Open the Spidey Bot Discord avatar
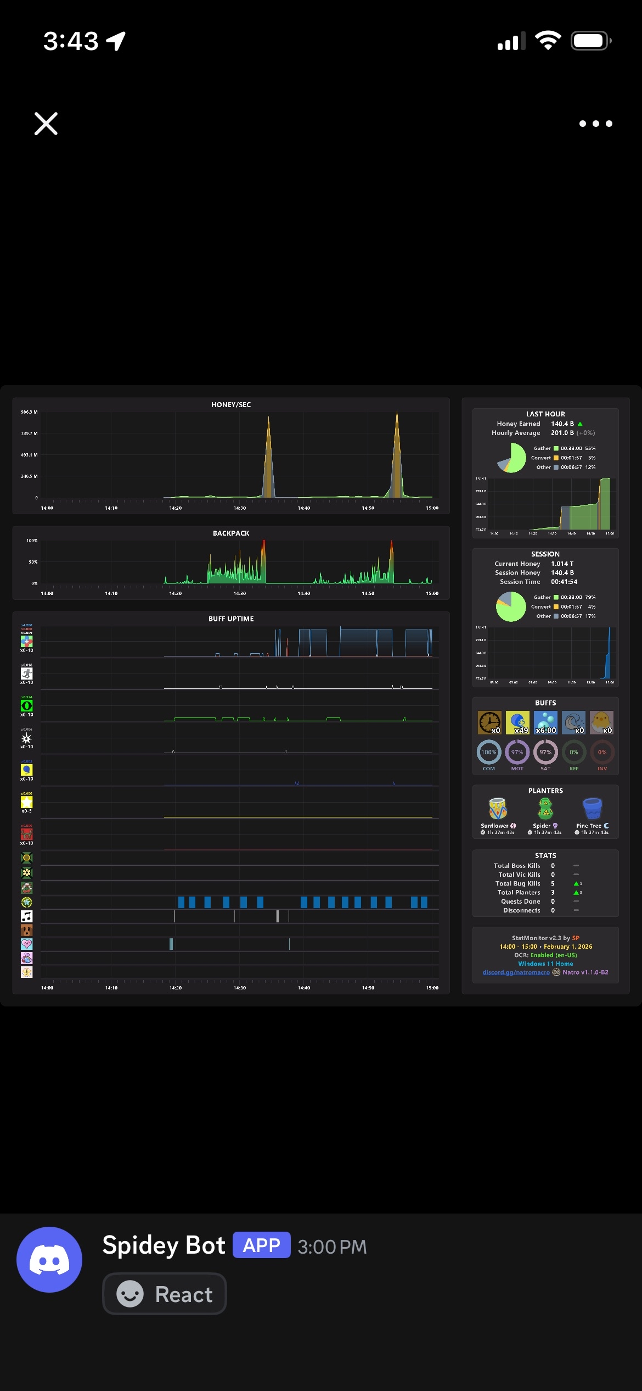This screenshot has width=642, height=1391. coord(49,1259)
